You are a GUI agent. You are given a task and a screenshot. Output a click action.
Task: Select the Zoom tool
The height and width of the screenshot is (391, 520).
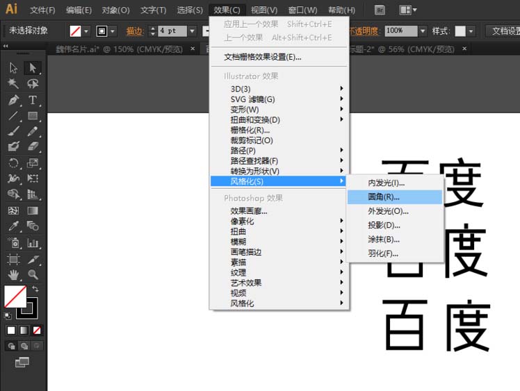pos(33,274)
